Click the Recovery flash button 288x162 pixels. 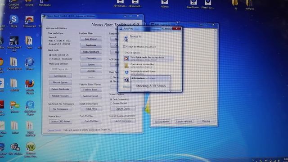[91, 58]
